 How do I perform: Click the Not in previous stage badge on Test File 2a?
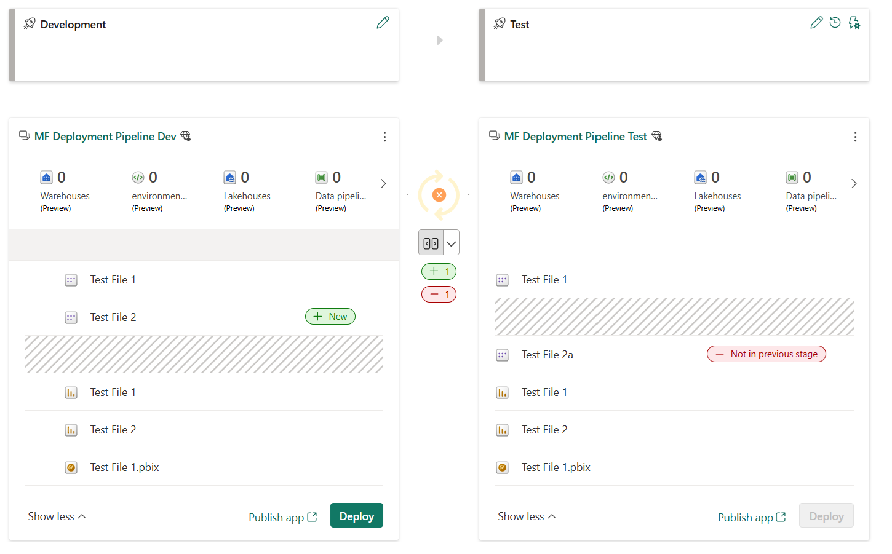(766, 354)
